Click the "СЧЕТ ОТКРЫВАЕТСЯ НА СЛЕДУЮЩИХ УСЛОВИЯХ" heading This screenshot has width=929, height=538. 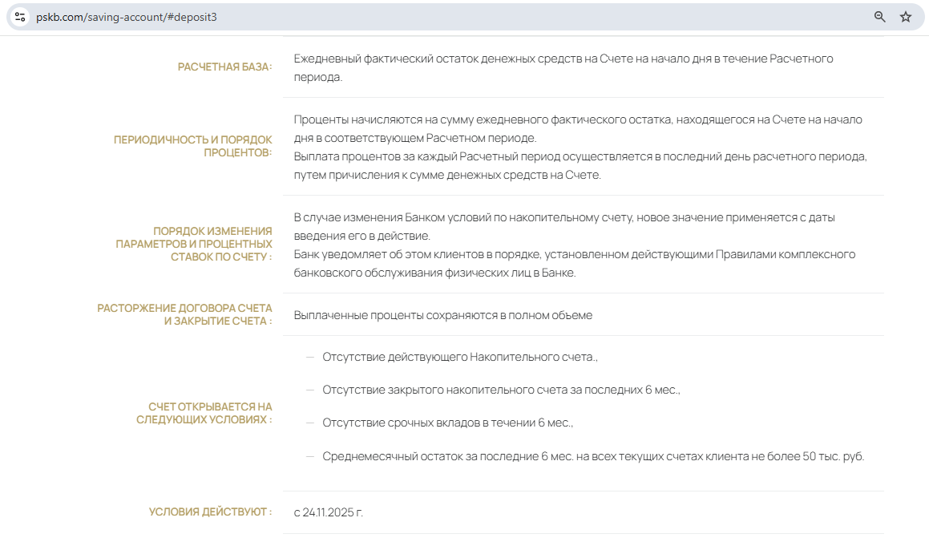point(204,413)
